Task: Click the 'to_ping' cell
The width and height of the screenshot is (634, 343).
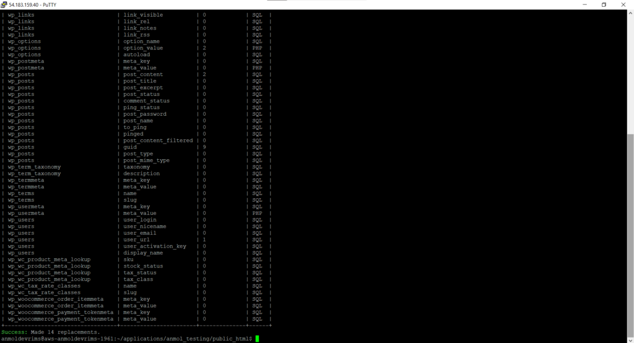Action: (134, 128)
